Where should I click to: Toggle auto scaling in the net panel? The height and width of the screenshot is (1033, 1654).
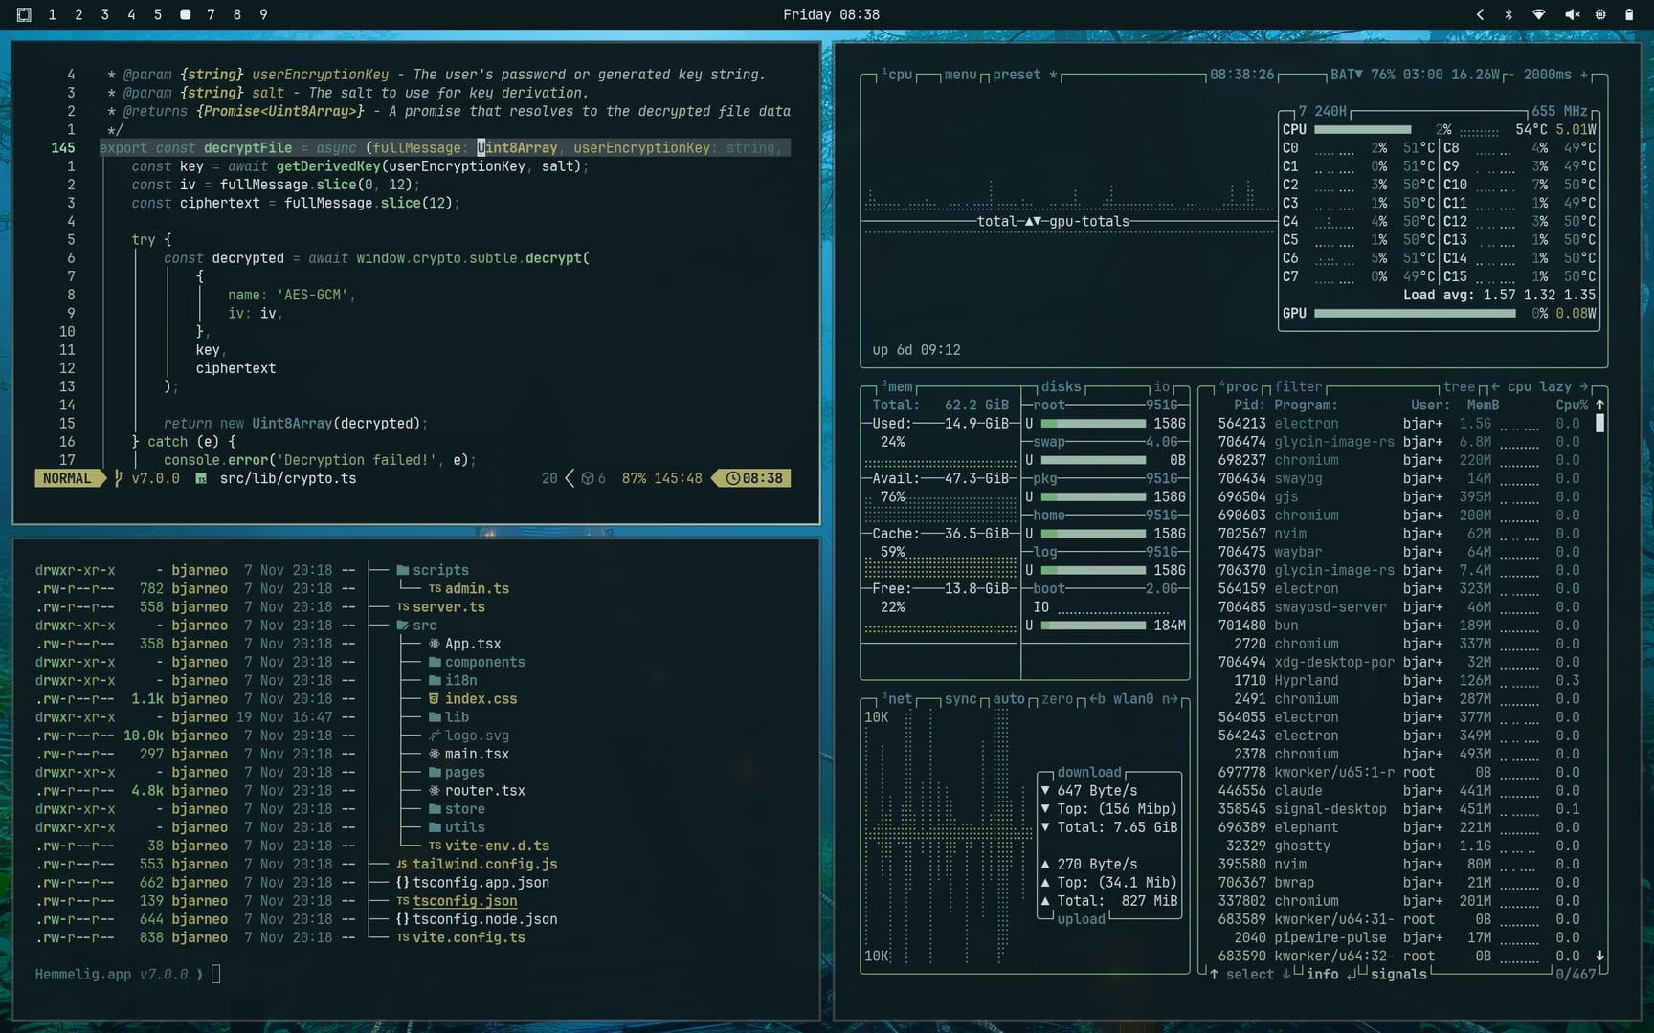(1008, 699)
